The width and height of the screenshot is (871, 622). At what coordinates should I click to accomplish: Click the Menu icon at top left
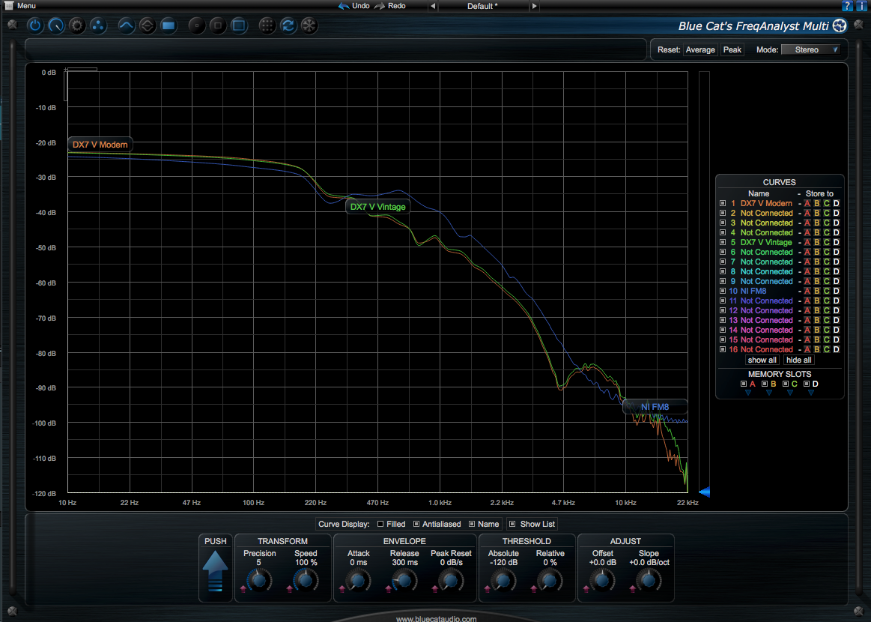tap(8, 5)
